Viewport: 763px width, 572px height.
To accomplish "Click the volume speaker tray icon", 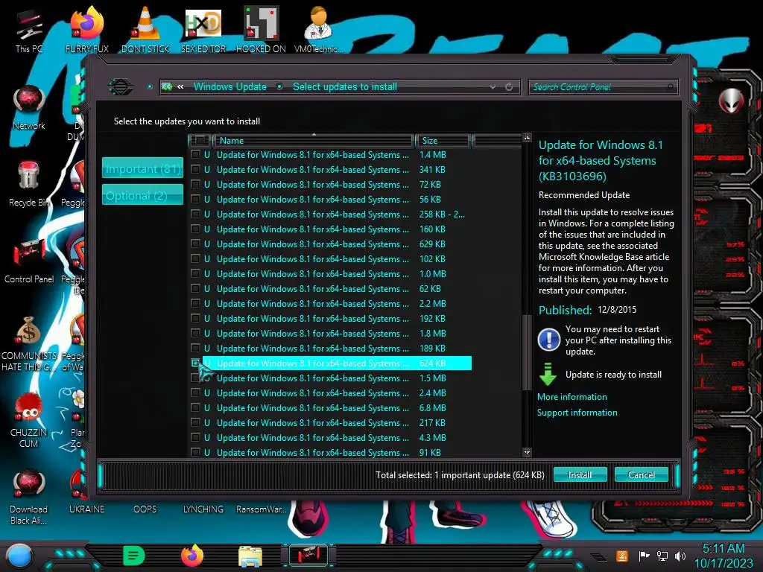I will 680,556.
